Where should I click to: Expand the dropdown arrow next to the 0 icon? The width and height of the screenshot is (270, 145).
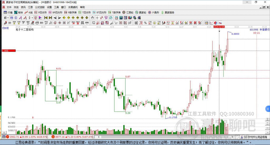click(32, 18)
